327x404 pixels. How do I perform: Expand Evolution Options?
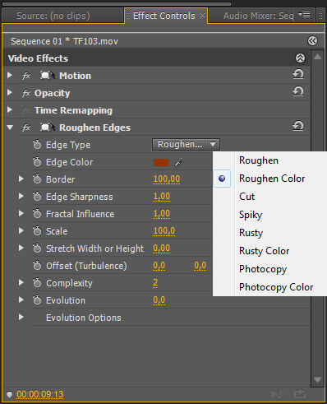pos(21,317)
